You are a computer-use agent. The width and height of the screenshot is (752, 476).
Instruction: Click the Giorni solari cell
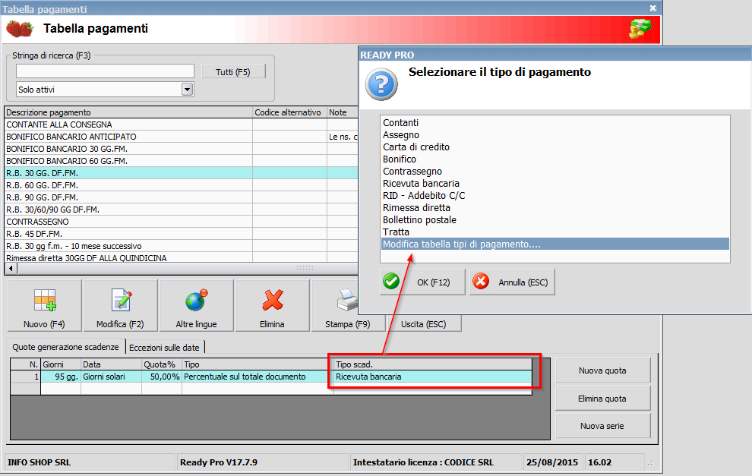click(111, 377)
